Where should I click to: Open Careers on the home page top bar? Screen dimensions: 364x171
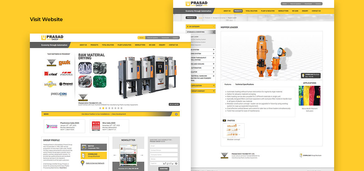click(x=175, y=38)
